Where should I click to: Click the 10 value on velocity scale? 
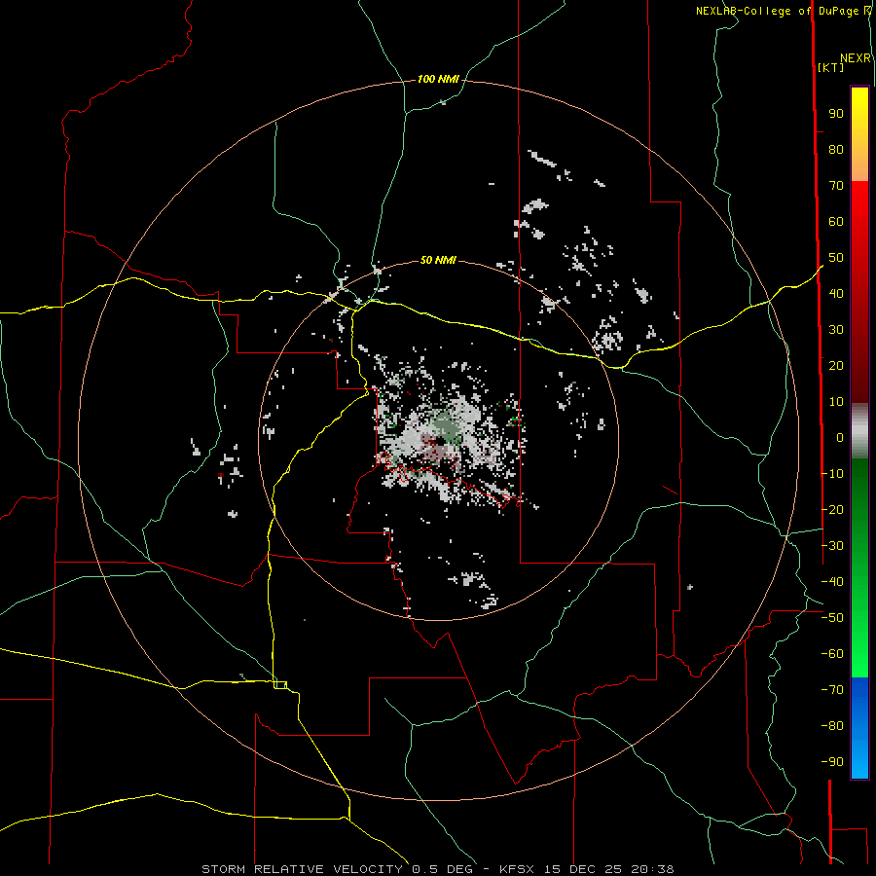tap(836, 402)
